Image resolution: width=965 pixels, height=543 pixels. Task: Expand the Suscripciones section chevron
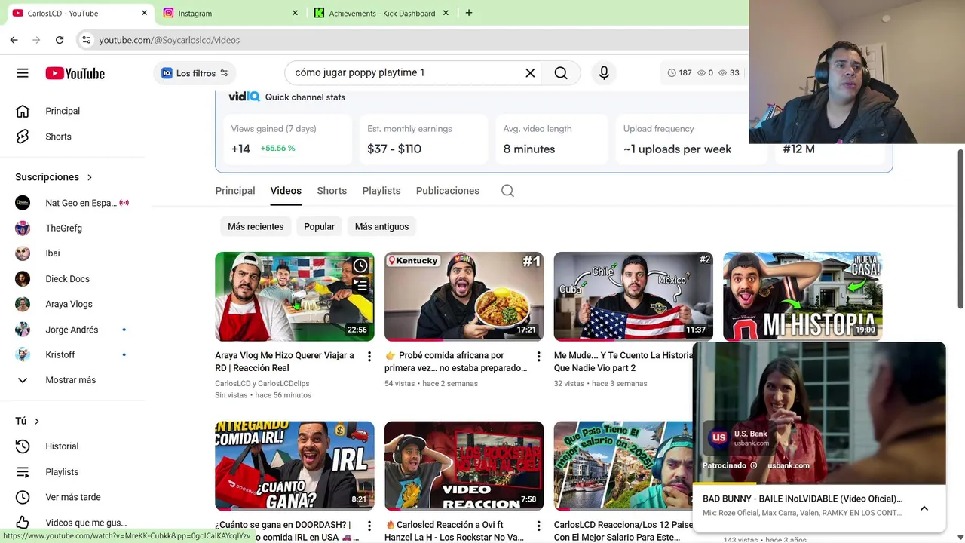[x=90, y=177]
